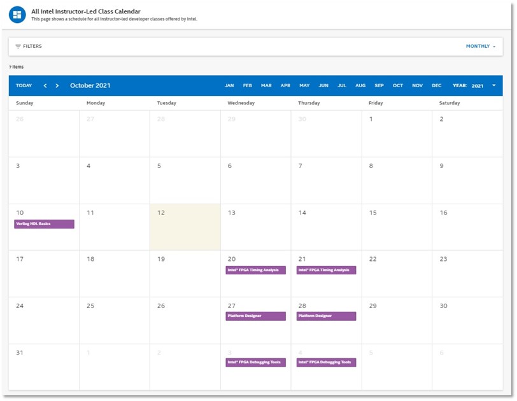Click the Wednesday column header
Viewport: 517px width, 401px height.
[x=241, y=103]
